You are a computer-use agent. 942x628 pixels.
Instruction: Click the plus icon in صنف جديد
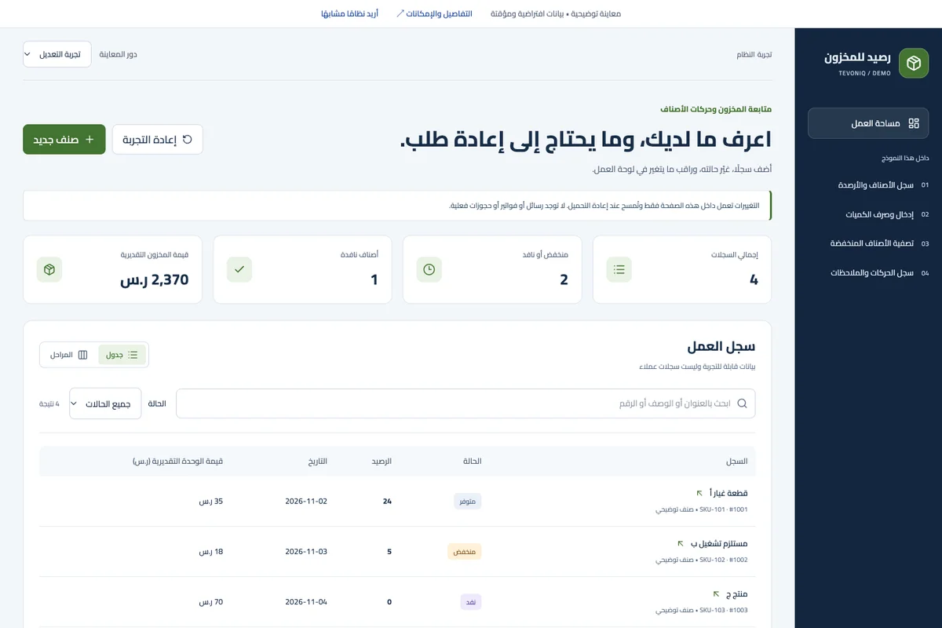[x=89, y=139]
